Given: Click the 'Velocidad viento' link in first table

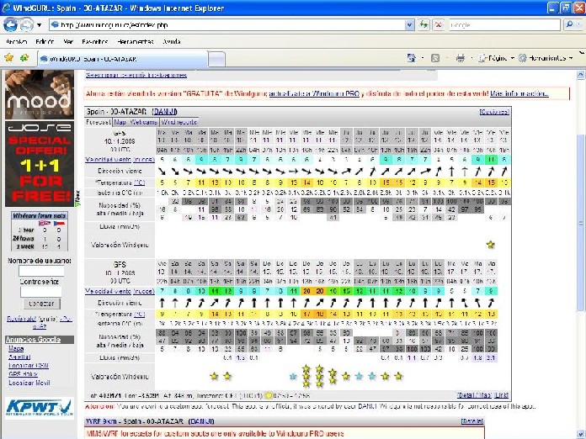Looking at the screenshot, I should click(x=108, y=159).
